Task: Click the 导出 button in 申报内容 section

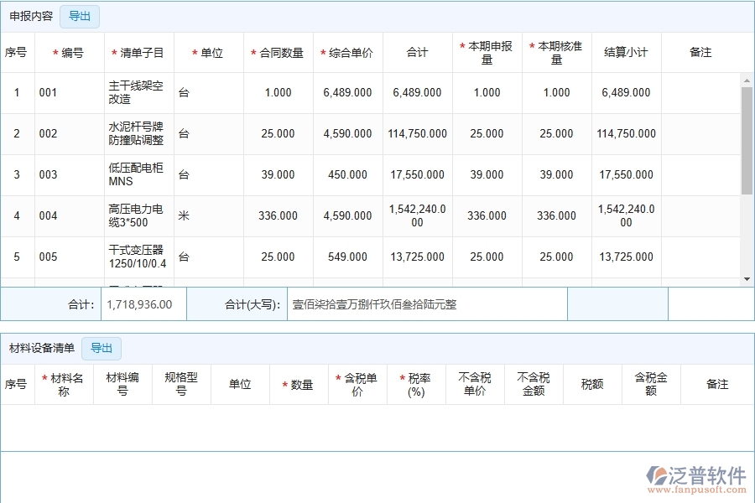Action: [x=80, y=16]
